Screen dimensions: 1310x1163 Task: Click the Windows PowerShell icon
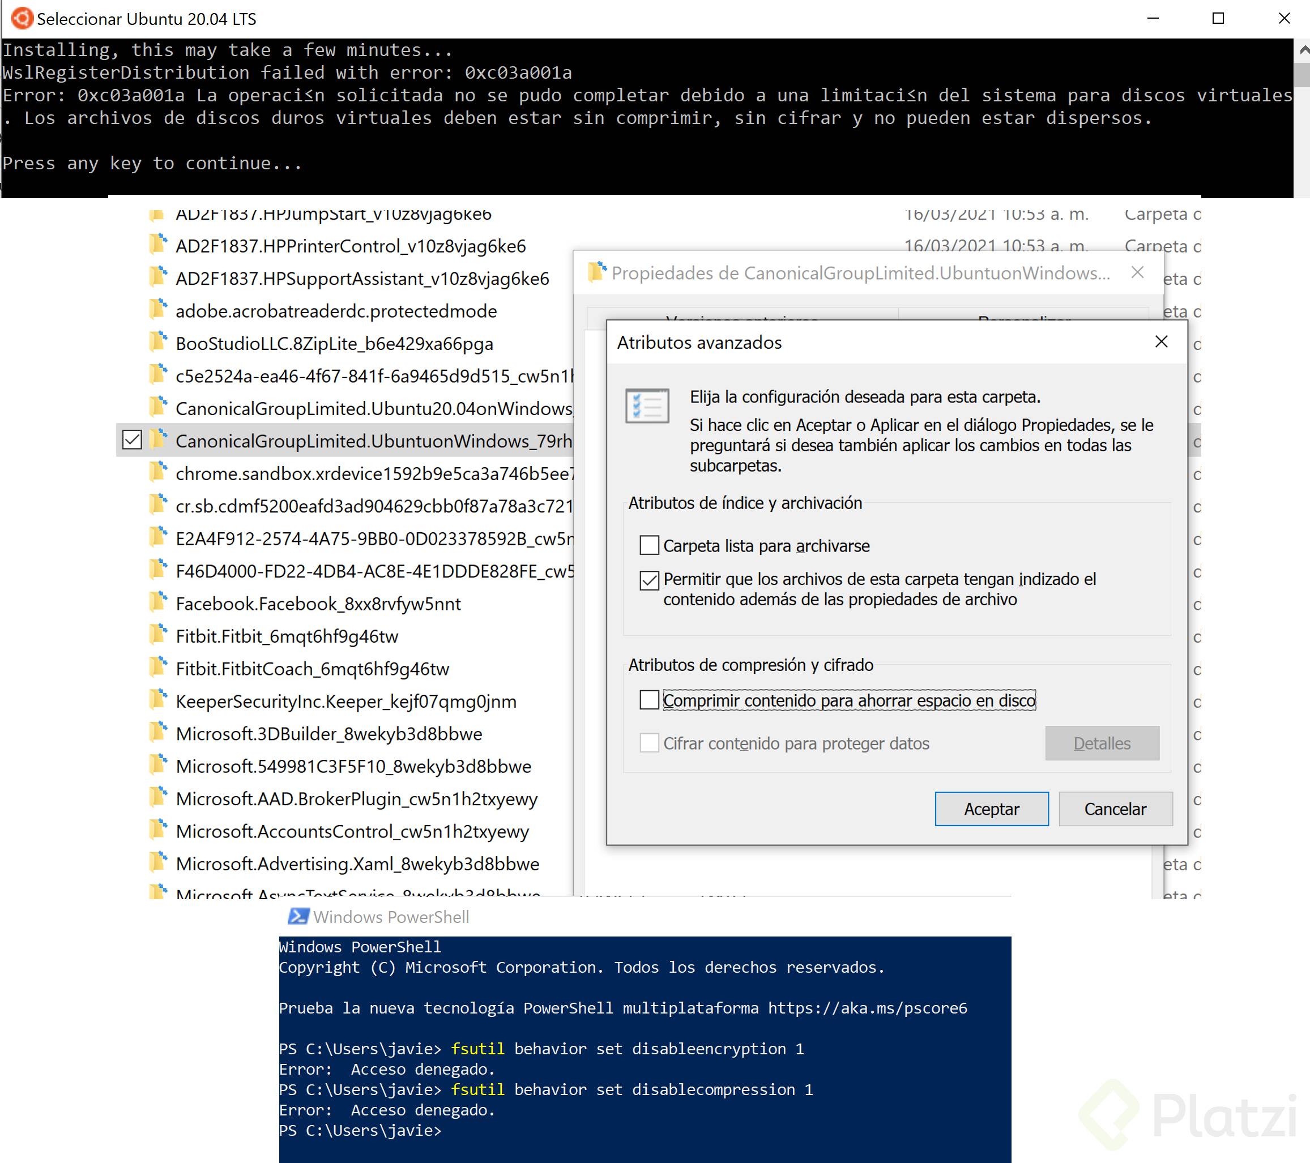[298, 916]
